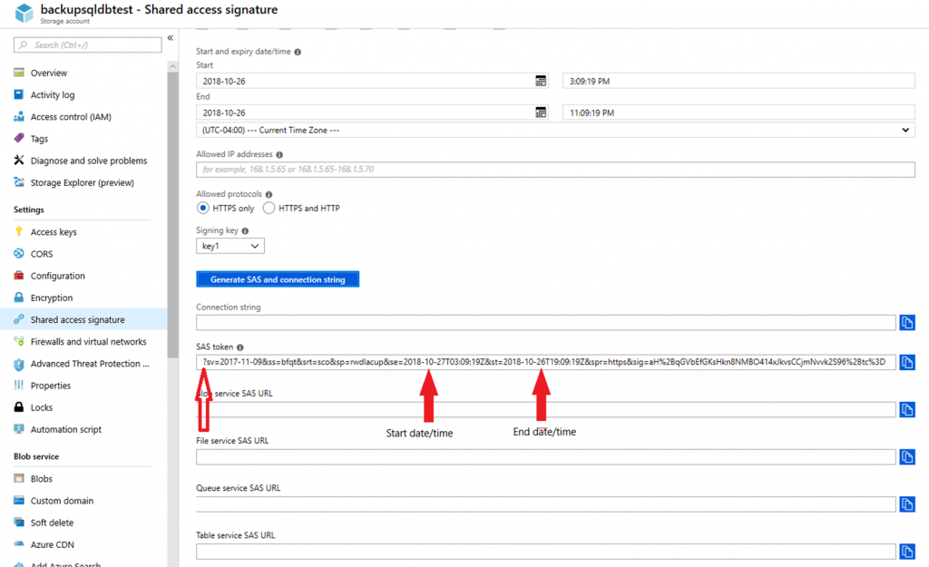Click the Access control (IAM) icon

[19, 116]
